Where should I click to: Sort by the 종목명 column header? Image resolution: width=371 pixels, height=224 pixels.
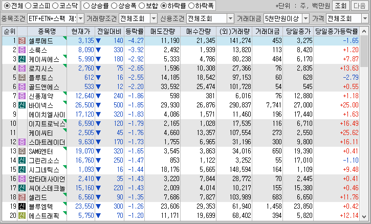coord(47,31)
